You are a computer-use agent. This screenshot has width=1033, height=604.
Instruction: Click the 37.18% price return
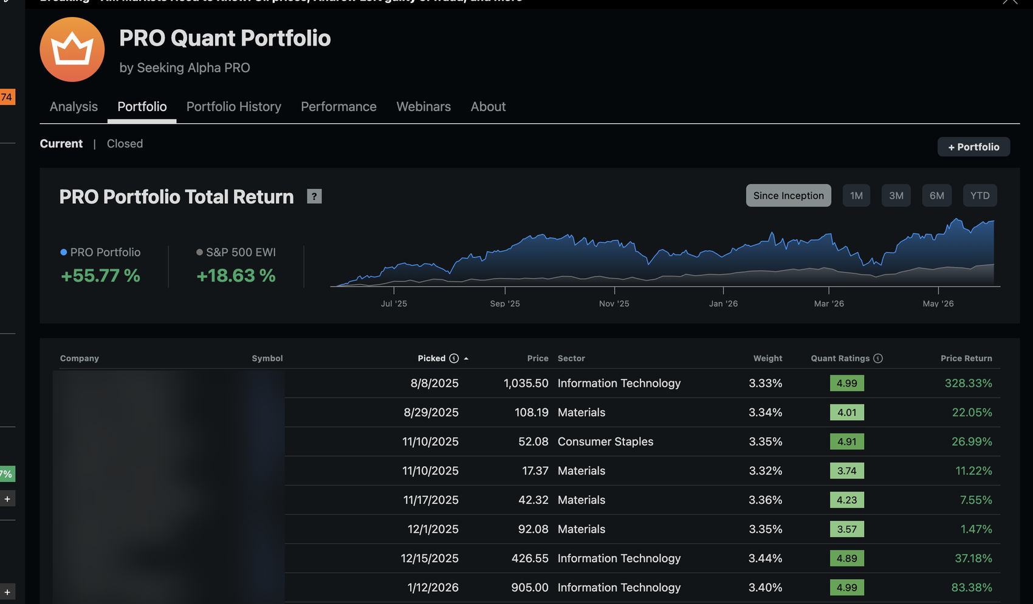973,558
